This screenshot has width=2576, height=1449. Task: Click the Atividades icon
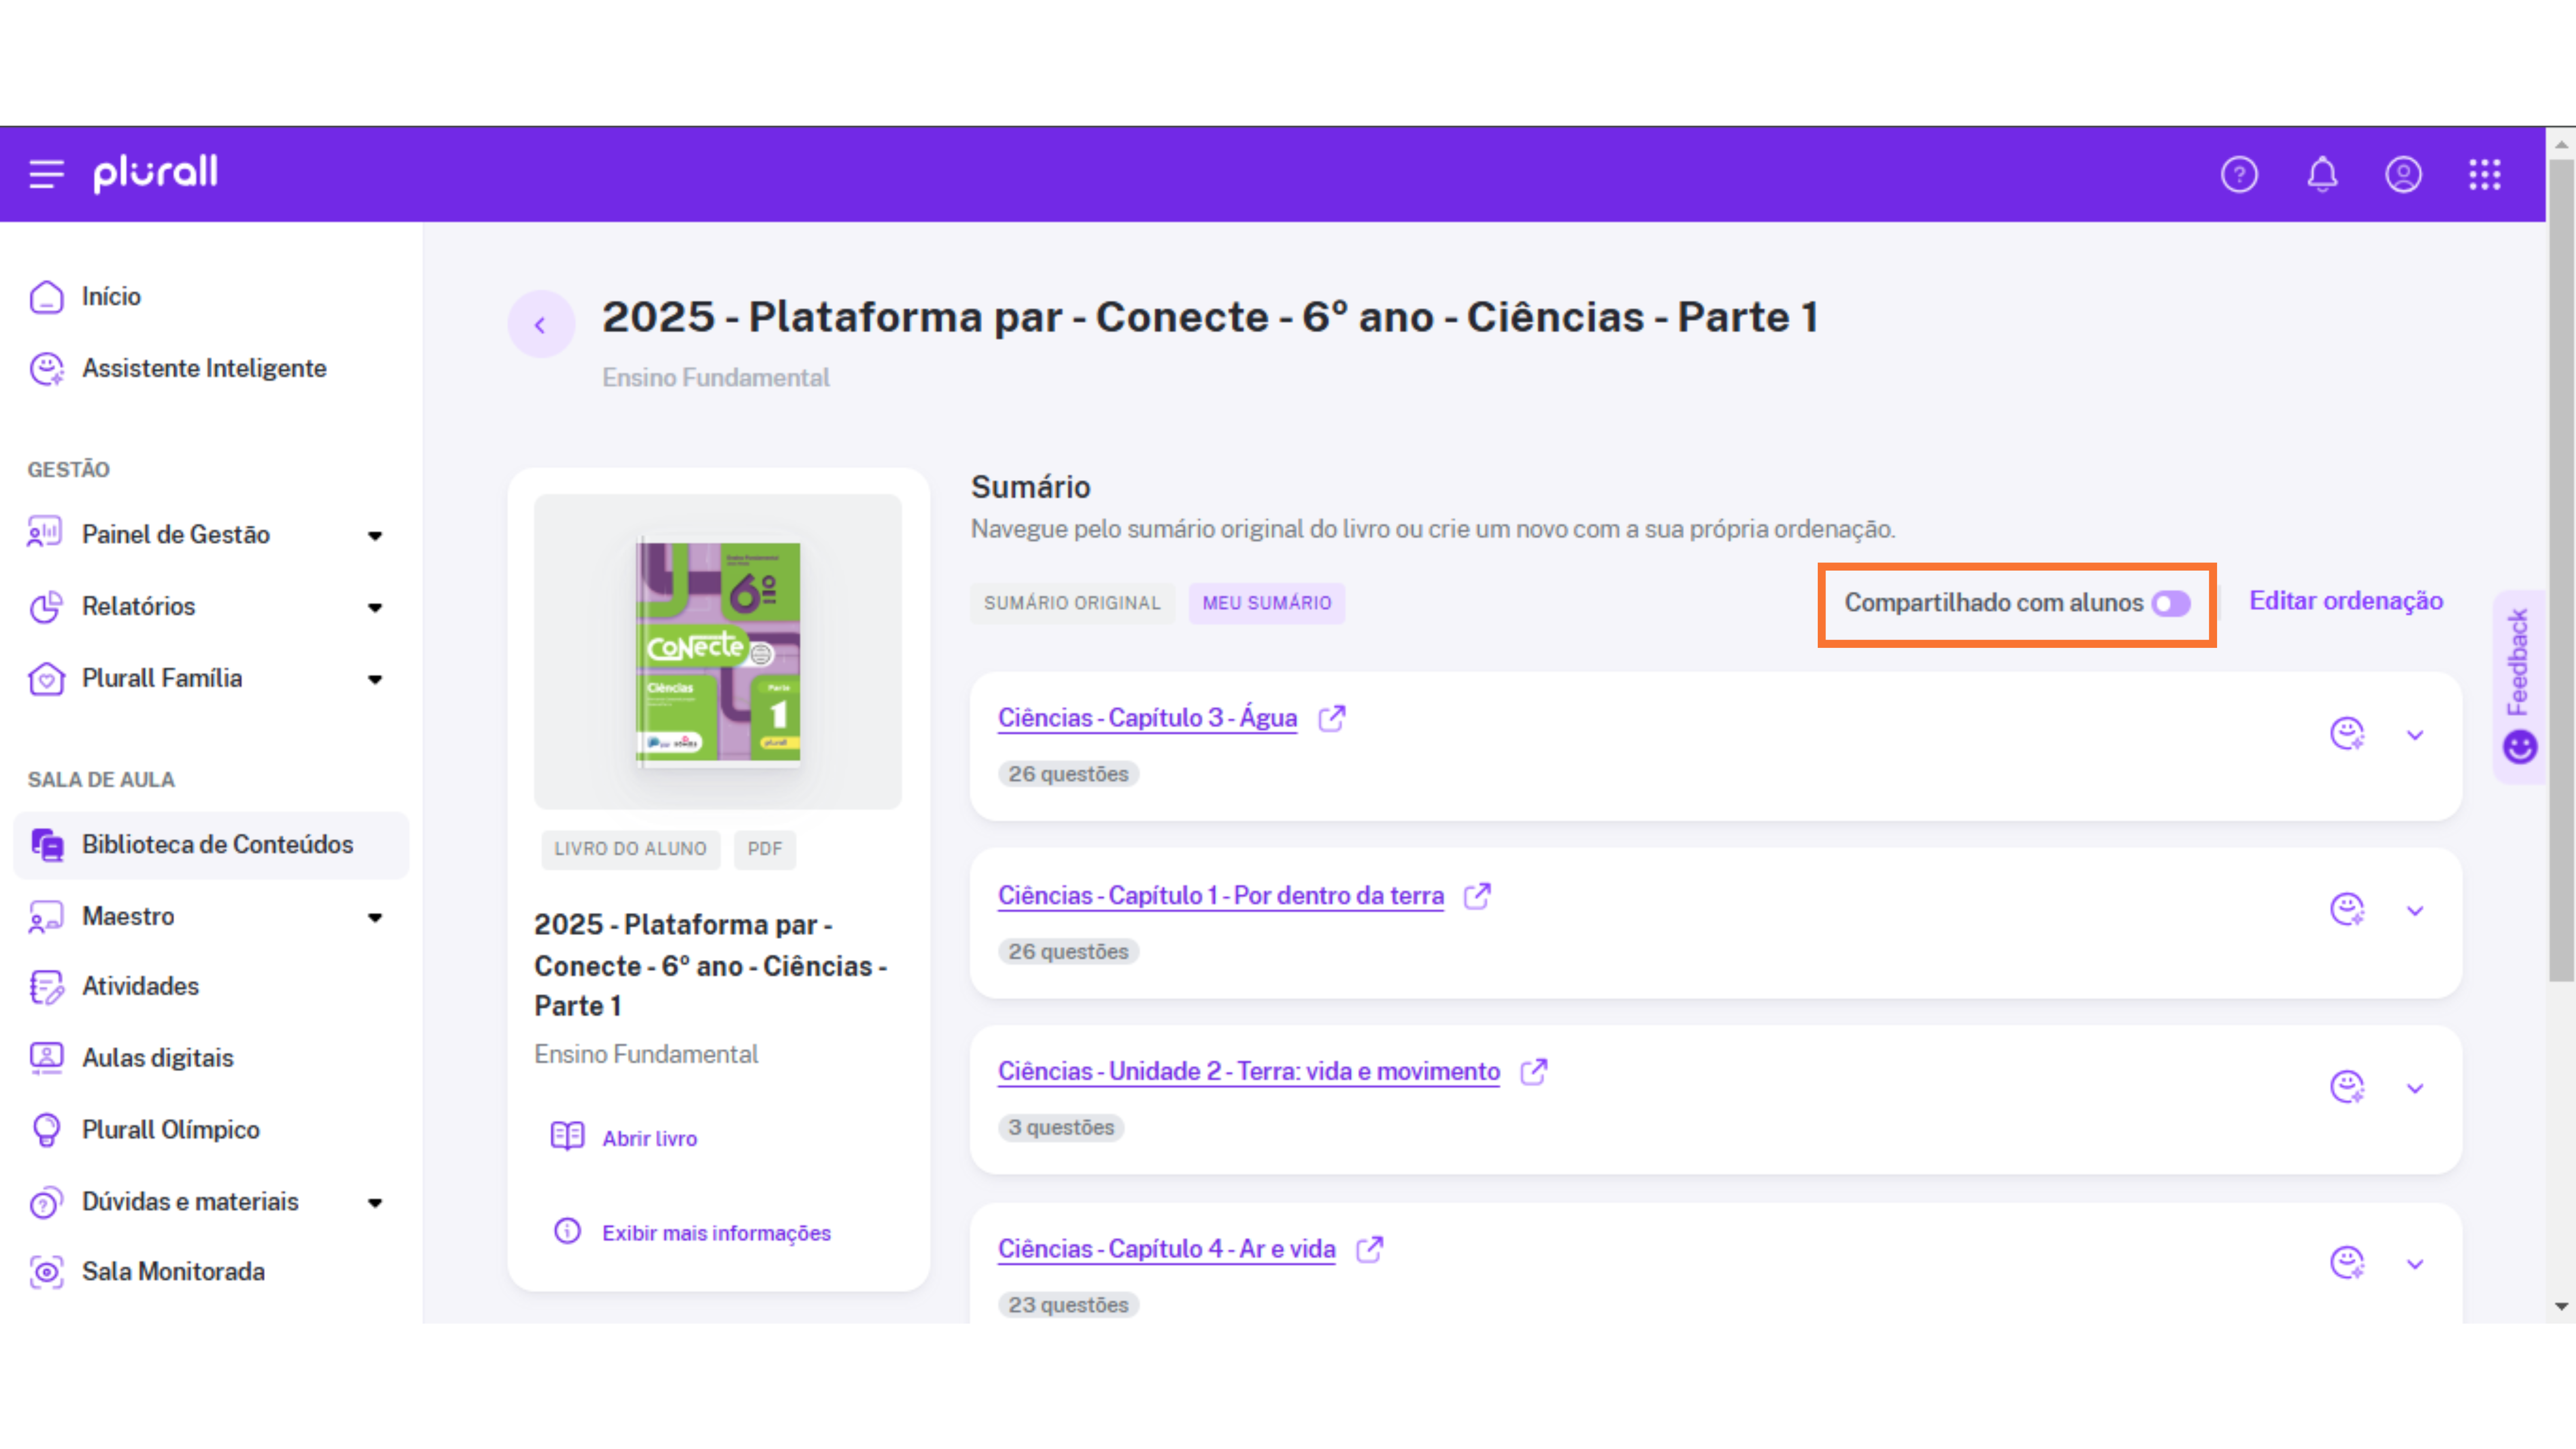[x=46, y=986]
